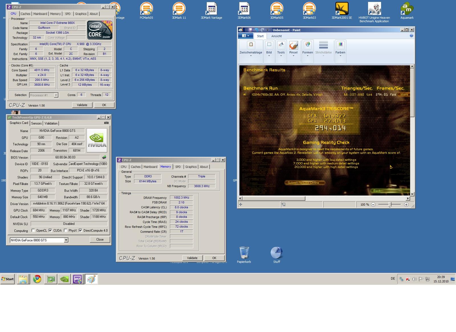Open the SPD tab in Memory CPU-Z window

pyautogui.click(x=178, y=167)
